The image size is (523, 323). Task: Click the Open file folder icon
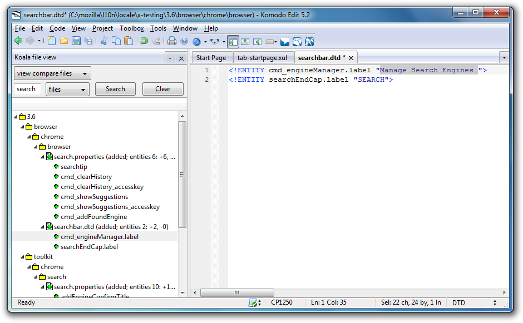tap(64, 41)
